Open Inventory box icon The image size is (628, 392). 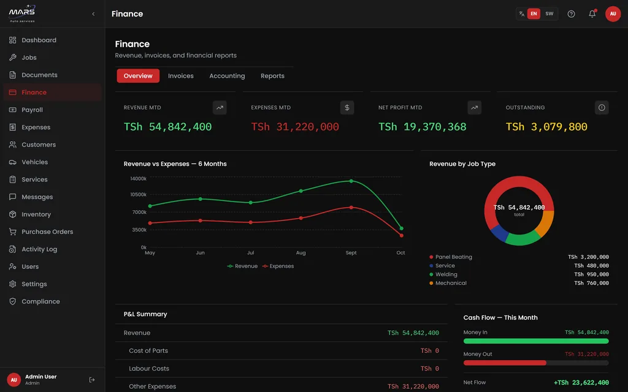tap(13, 214)
